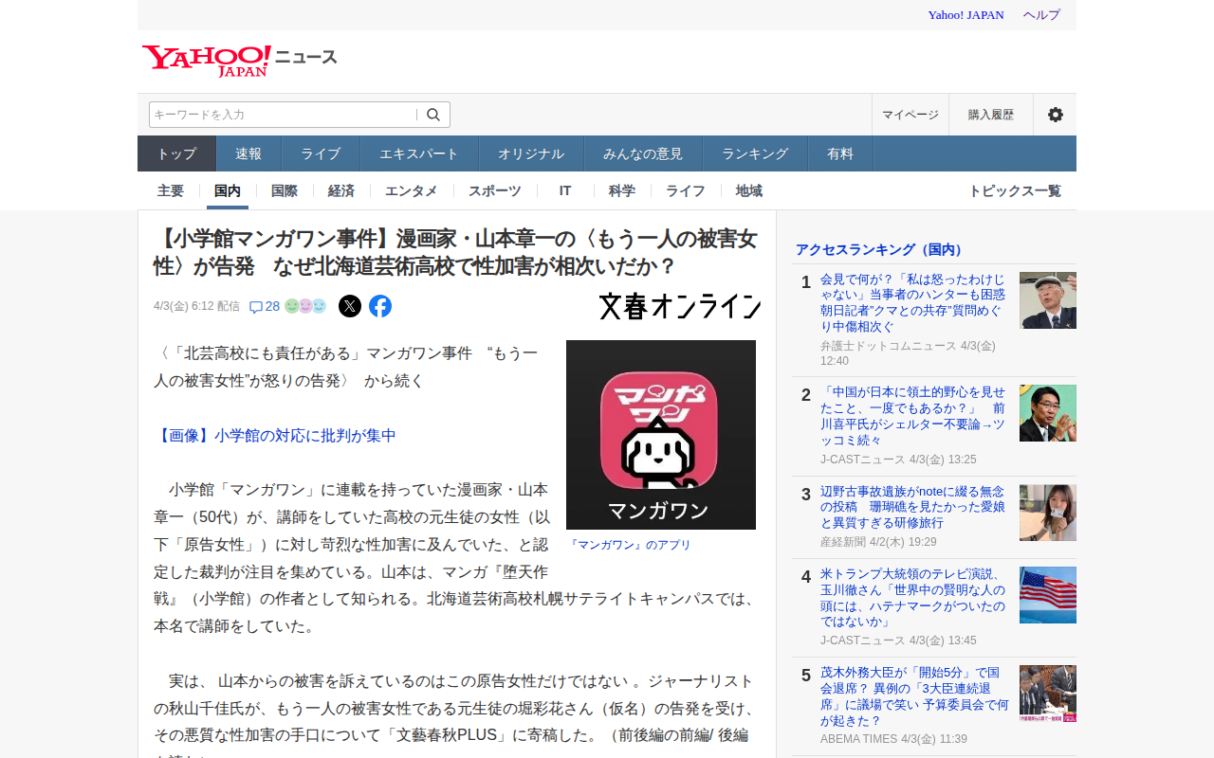The height and width of the screenshot is (758, 1214).
Task: Switch to the 国内 category
Action: click(228, 190)
